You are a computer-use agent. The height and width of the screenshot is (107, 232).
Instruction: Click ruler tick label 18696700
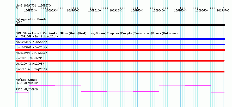223,10
